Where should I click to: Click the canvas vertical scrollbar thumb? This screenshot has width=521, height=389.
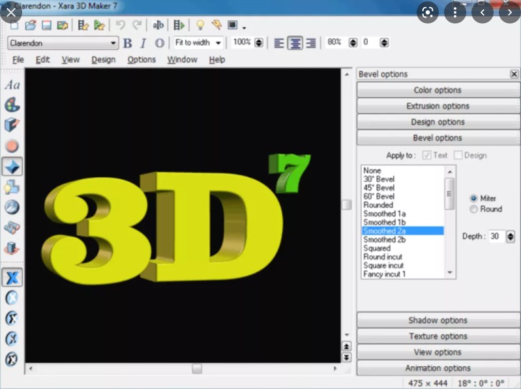point(346,205)
